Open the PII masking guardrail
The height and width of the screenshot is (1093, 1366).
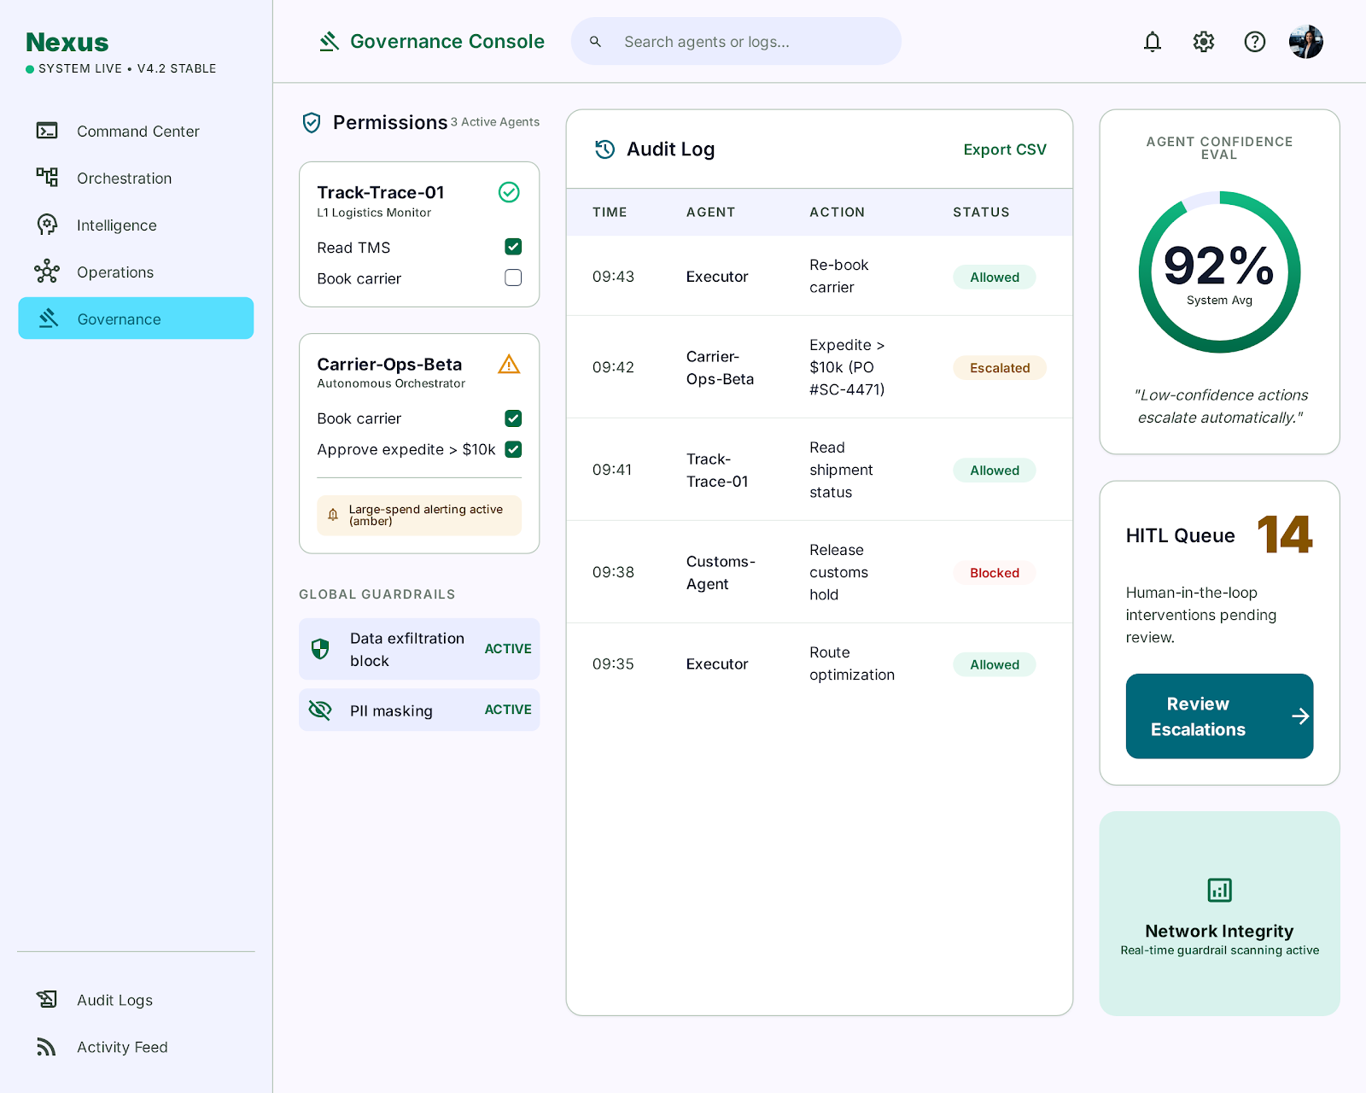[x=419, y=710]
